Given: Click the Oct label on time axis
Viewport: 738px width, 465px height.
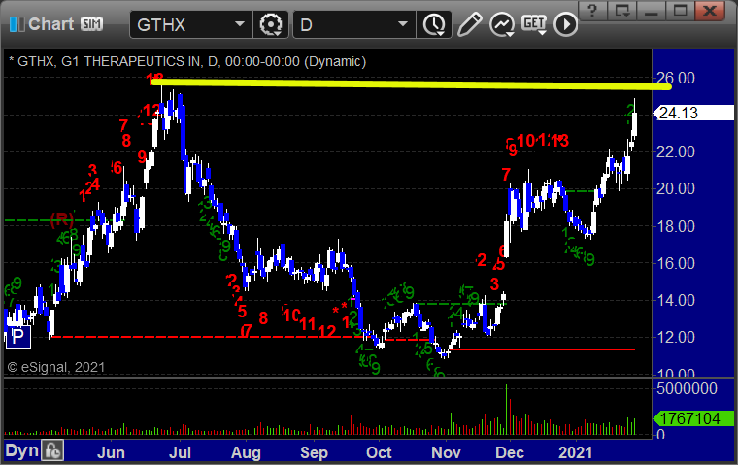Looking at the screenshot, I should [379, 452].
